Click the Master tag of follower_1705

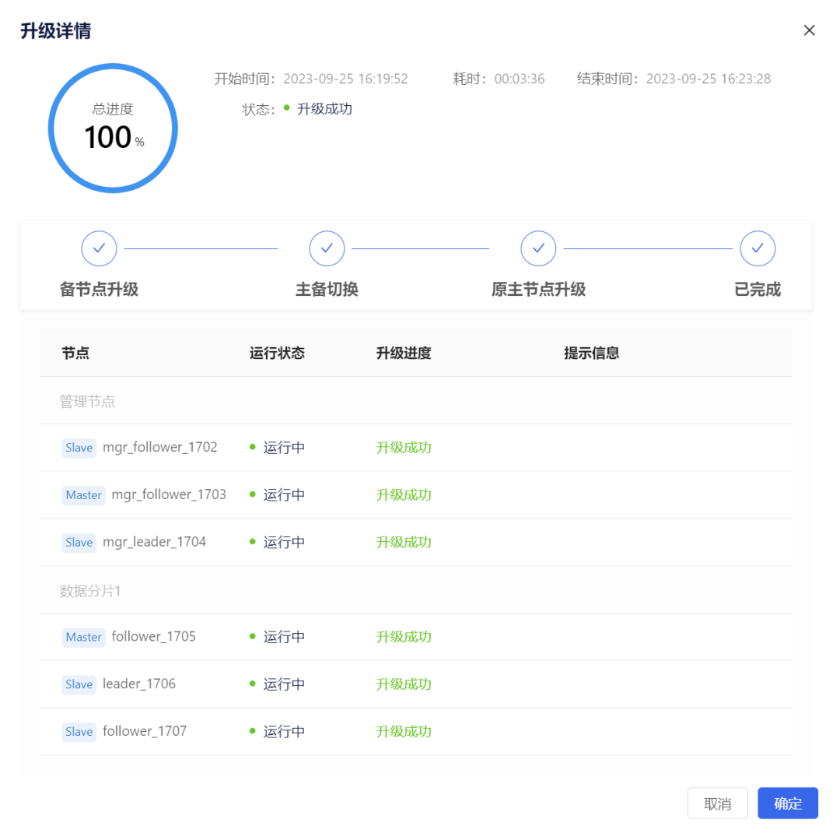[83, 637]
